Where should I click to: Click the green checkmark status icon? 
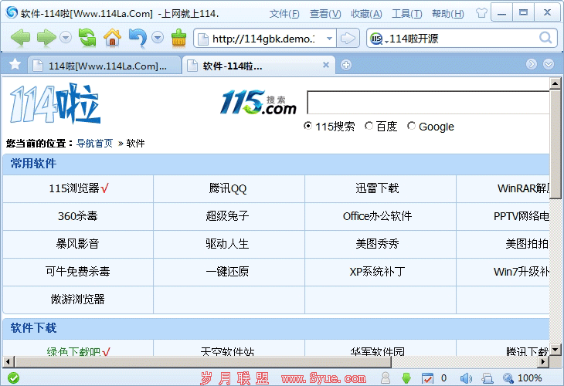[14, 378]
